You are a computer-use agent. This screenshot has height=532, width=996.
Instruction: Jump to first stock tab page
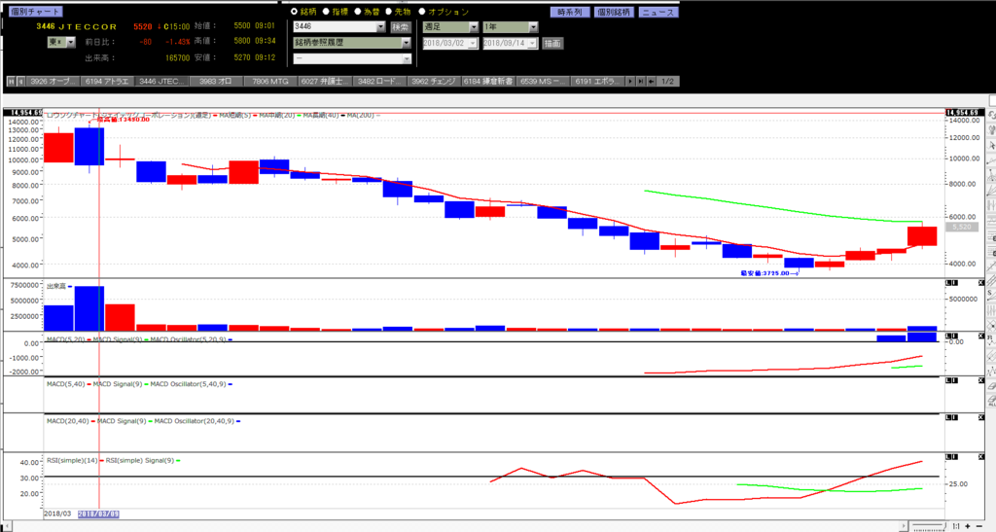(x=11, y=82)
